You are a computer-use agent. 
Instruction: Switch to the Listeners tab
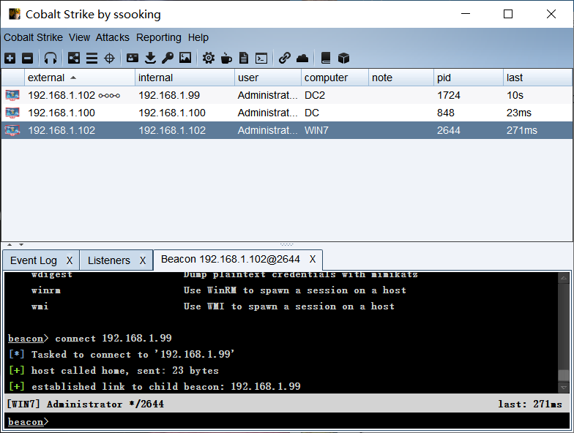pyautogui.click(x=108, y=260)
